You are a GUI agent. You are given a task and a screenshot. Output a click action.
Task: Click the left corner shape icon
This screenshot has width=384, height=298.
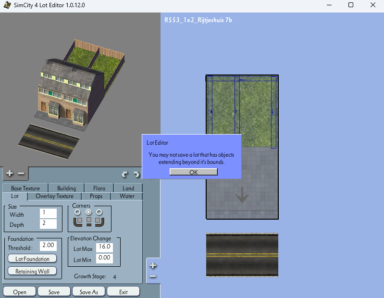point(78,222)
